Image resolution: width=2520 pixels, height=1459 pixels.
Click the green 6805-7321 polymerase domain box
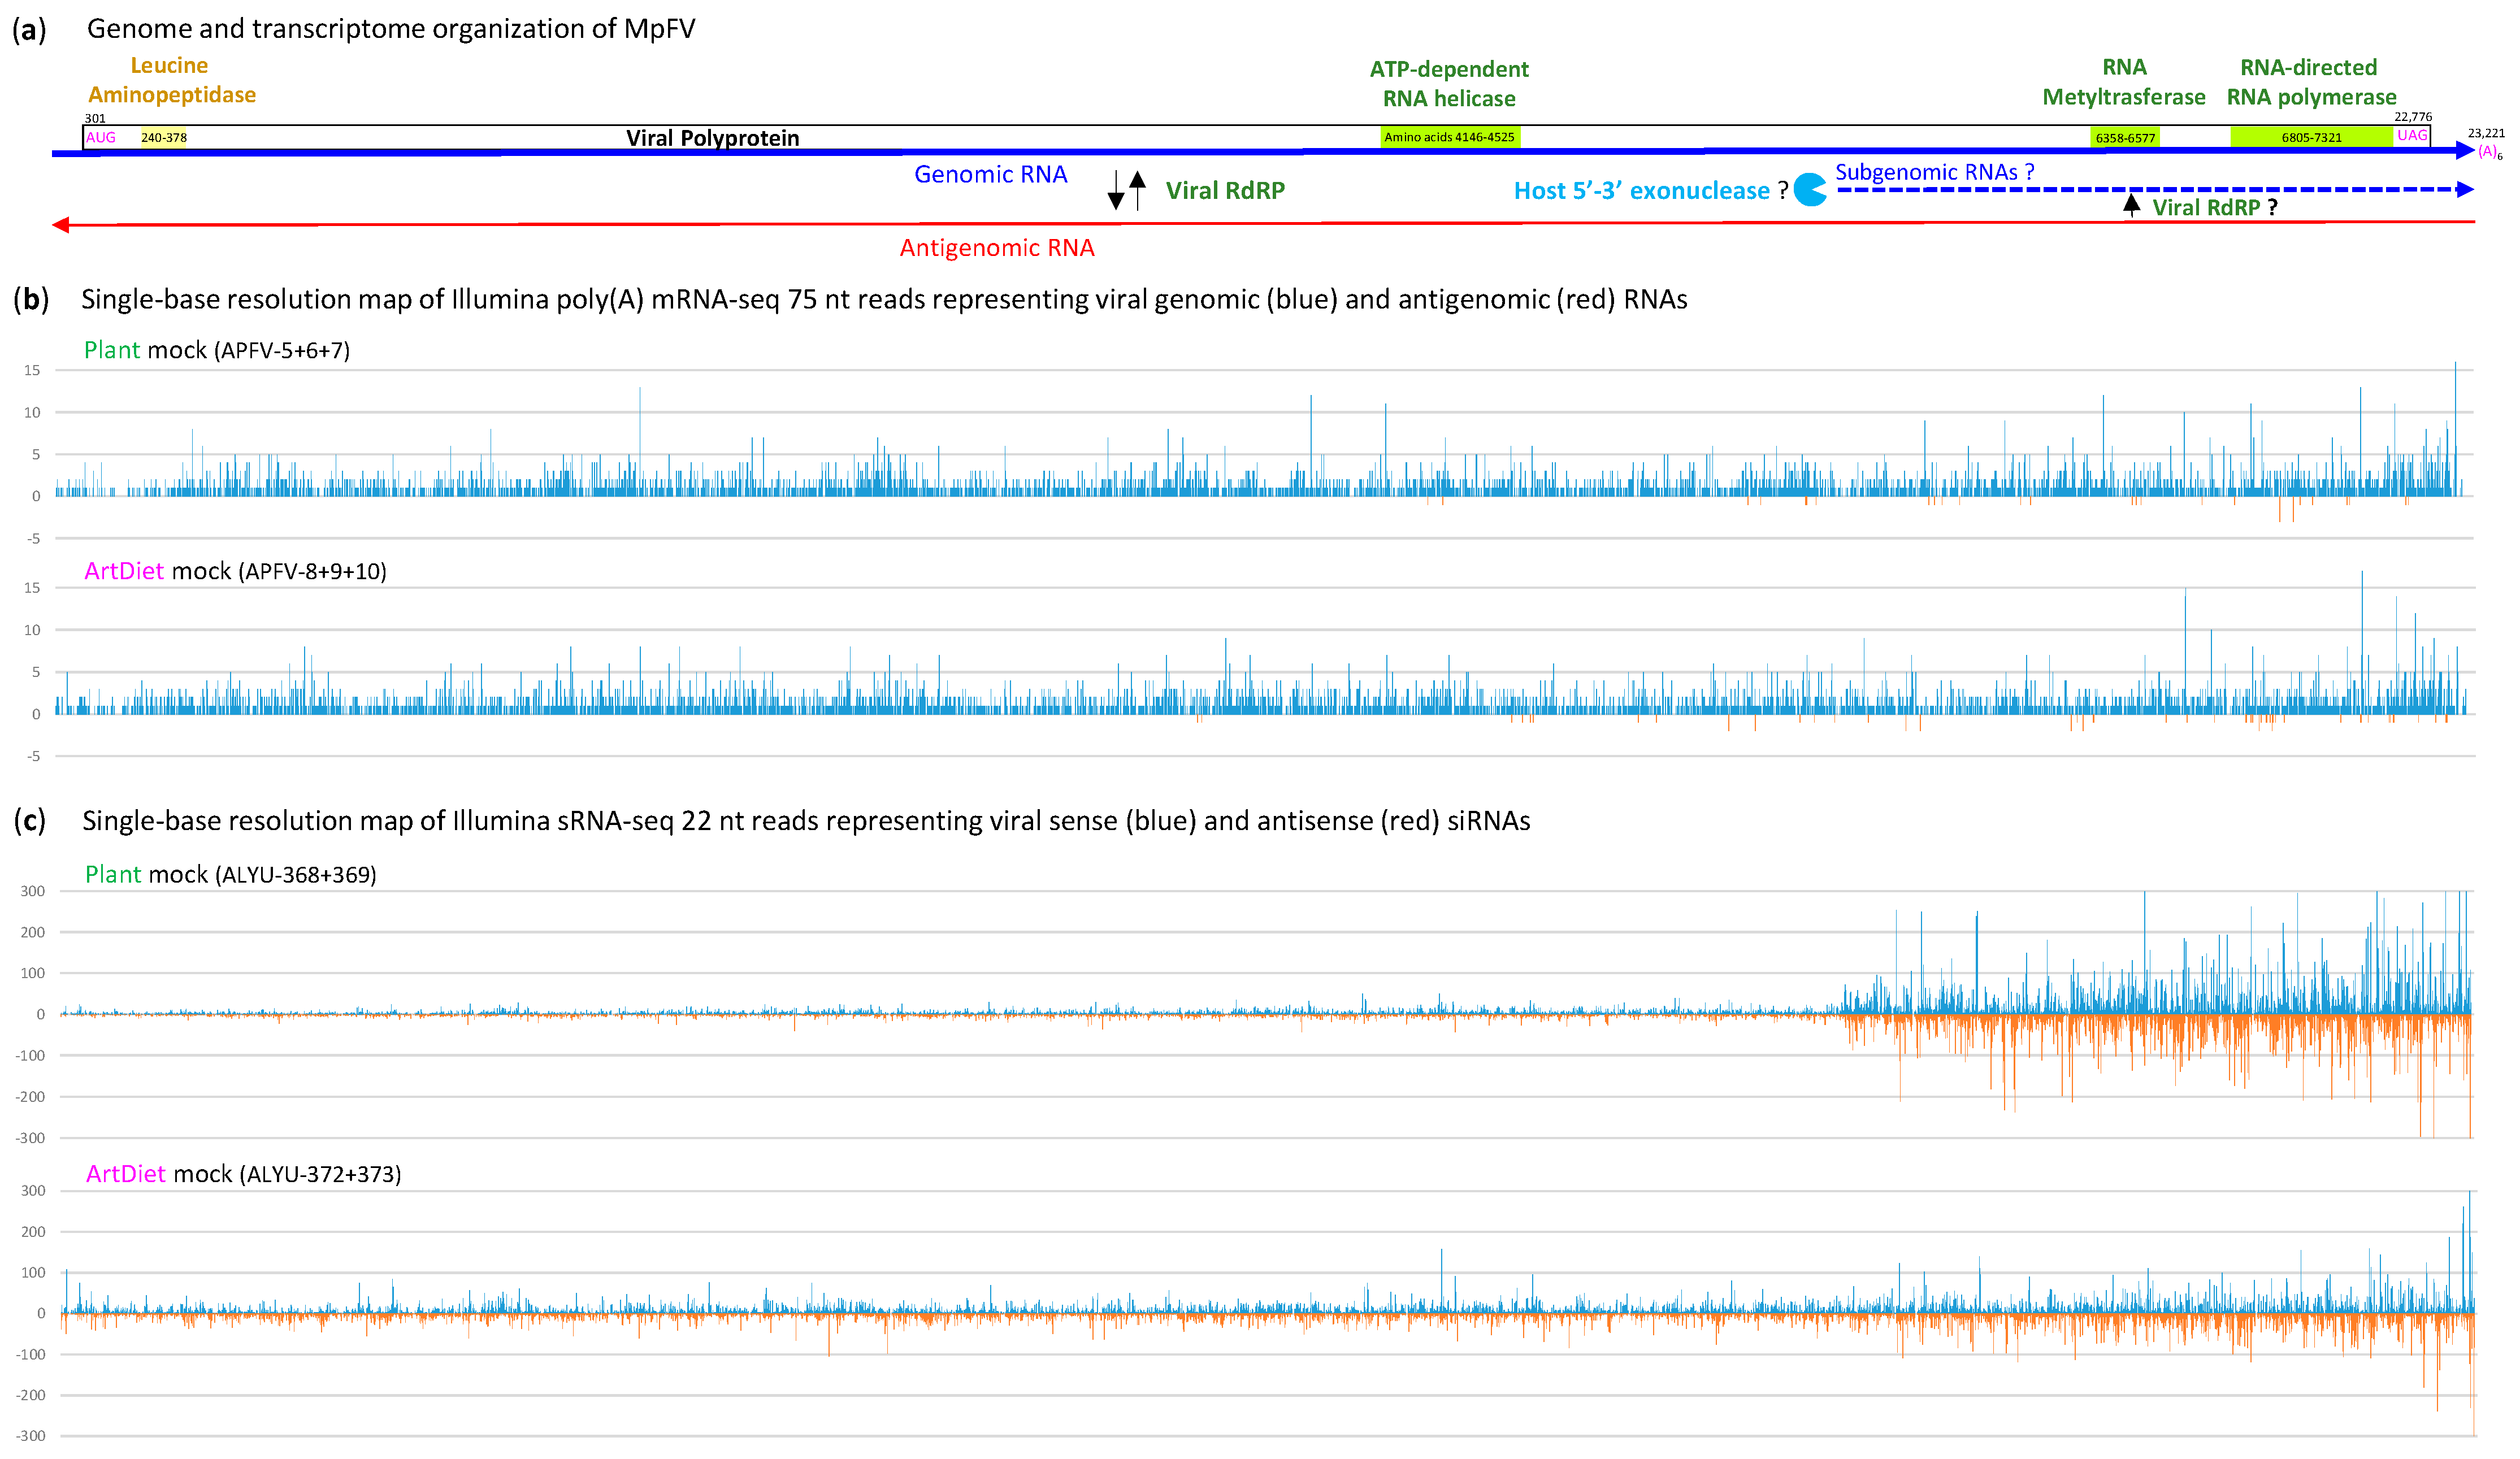(2311, 137)
